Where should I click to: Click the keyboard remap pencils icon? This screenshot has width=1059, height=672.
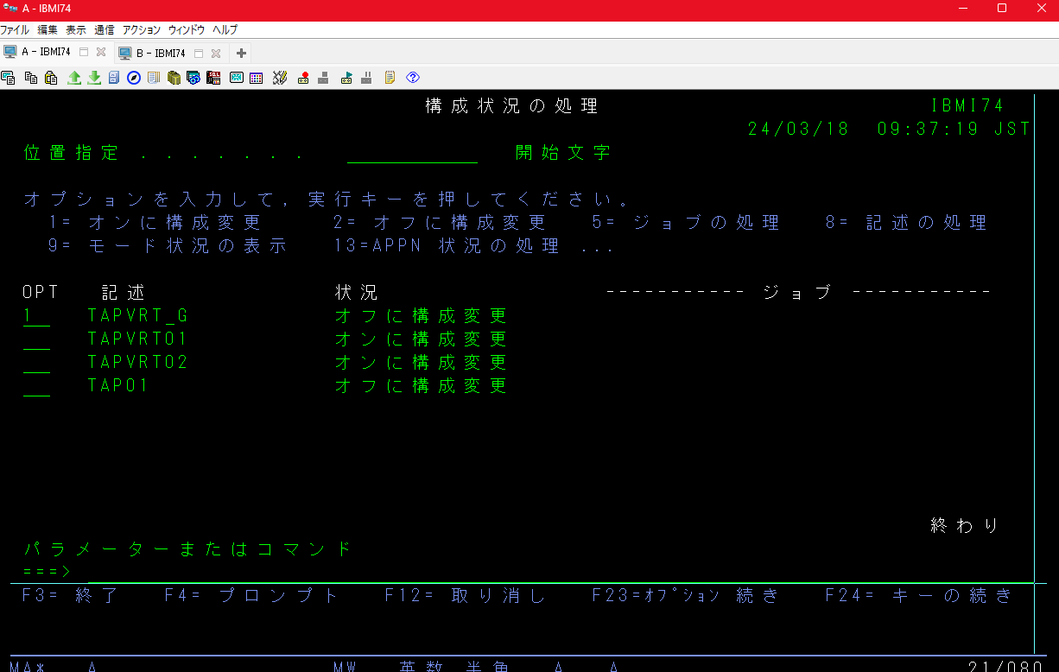(279, 78)
